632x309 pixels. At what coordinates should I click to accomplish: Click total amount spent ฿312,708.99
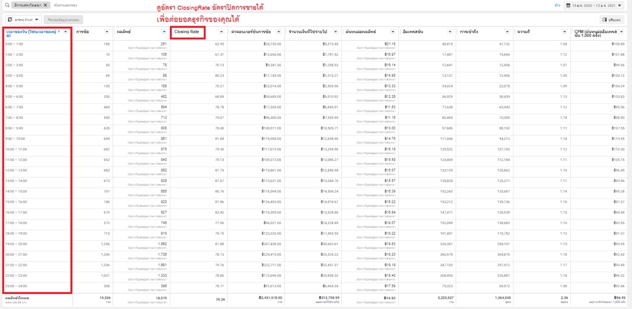tap(329, 298)
